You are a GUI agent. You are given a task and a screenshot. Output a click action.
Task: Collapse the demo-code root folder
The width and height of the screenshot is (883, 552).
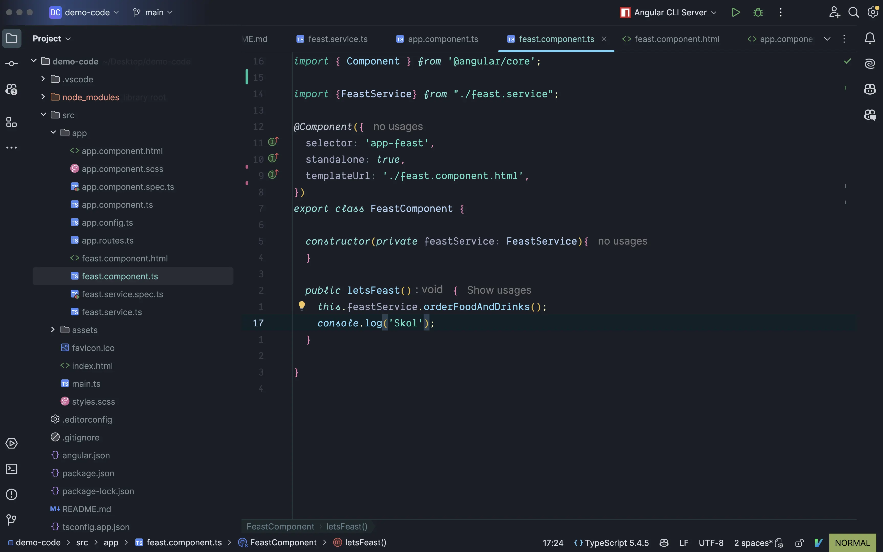click(x=34, y=61)
